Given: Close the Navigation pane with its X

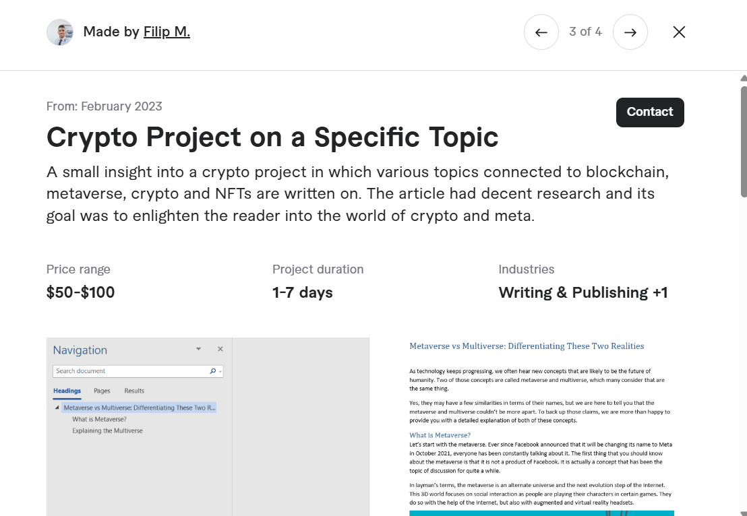Looking at the screenshot, I should pyautogui.click(x=220, y=349).
